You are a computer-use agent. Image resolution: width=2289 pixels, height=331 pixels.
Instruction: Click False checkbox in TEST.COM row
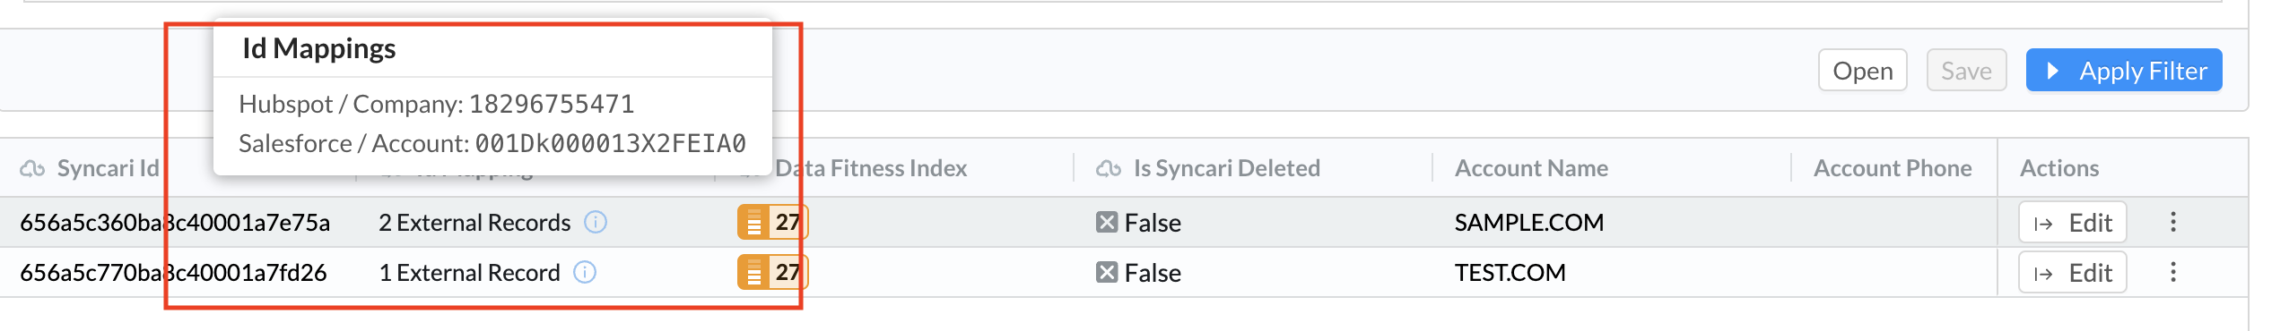click(x=1107, y=272)
